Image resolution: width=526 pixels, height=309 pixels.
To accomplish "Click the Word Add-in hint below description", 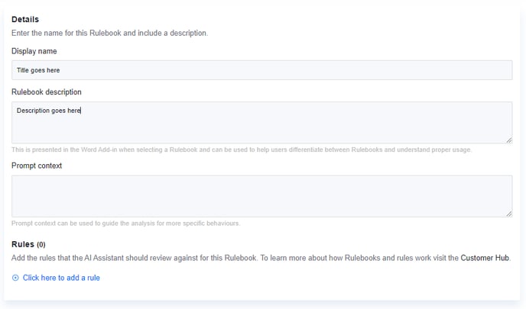I will click(242, 150).
